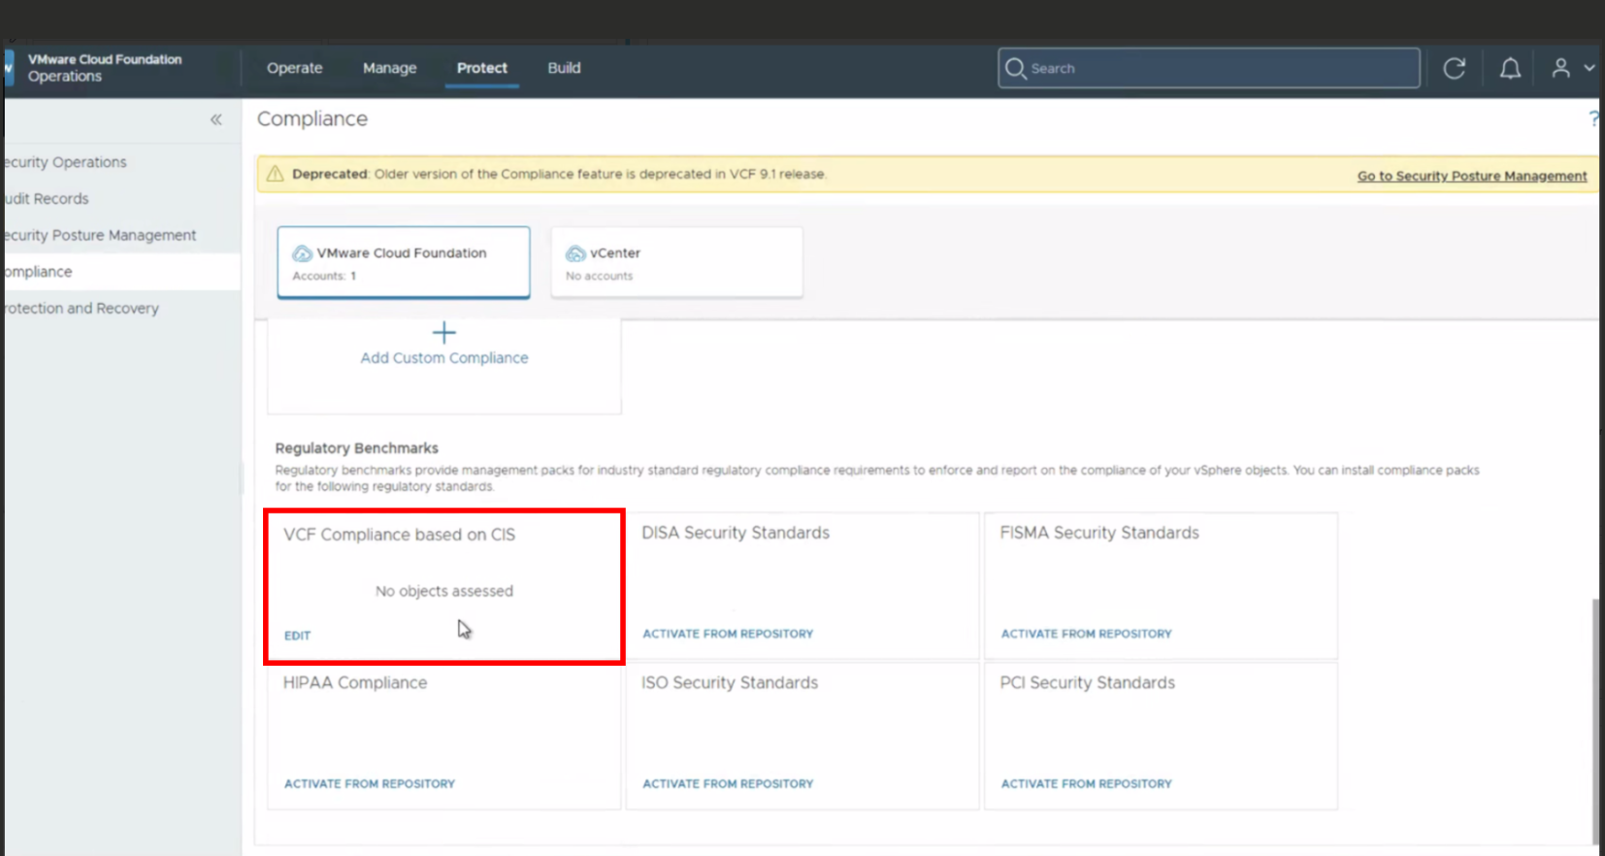The image size is (1605, 856).
Task: Select the VMware Cloud Foundation card
Action: (404, 262)
